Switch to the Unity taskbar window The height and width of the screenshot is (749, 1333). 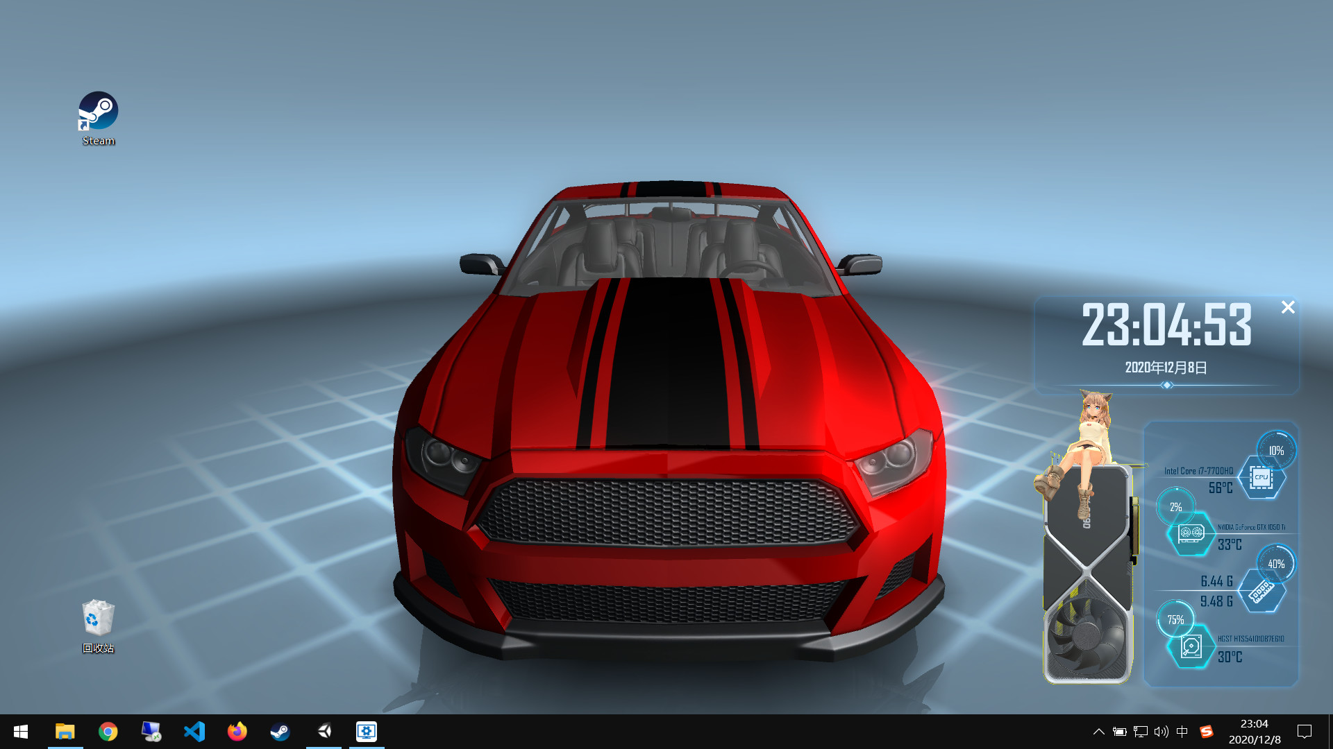(x=324, y=732)
